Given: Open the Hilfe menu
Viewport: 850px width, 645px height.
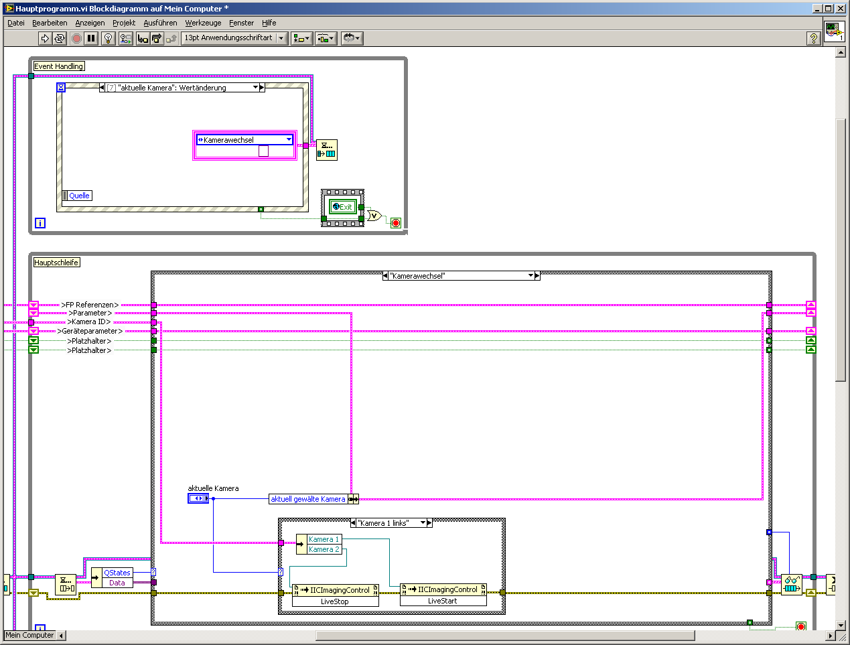Looking at the screenshot, I should coord(269,23).
